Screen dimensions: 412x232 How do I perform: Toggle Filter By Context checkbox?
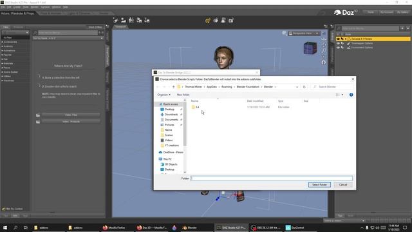pyautogui.click(x=3, y=209)
